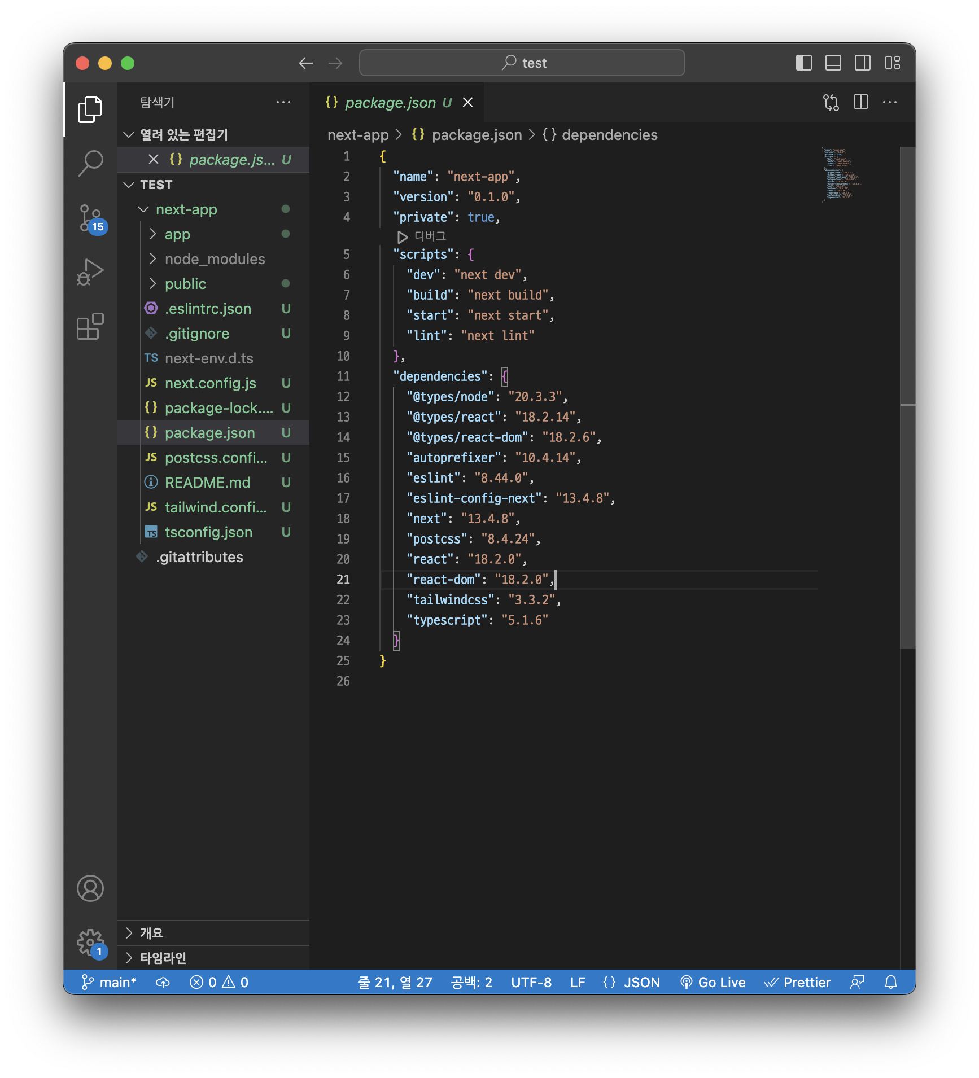
Task: Select package.json in the file tree
Action: (x=213, y=433)
